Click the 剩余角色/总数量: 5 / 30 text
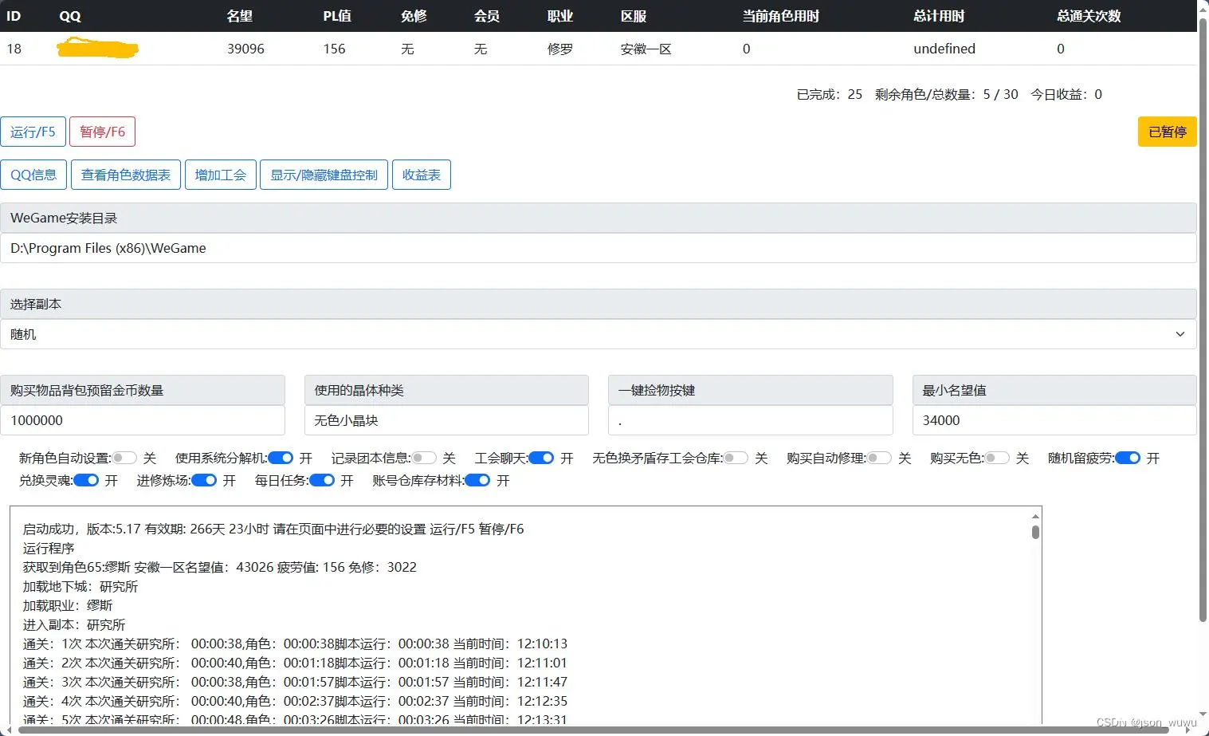 [947, 94]
